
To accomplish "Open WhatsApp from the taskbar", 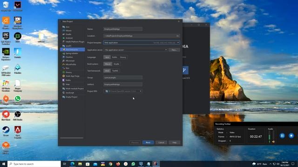I will 133,164.
